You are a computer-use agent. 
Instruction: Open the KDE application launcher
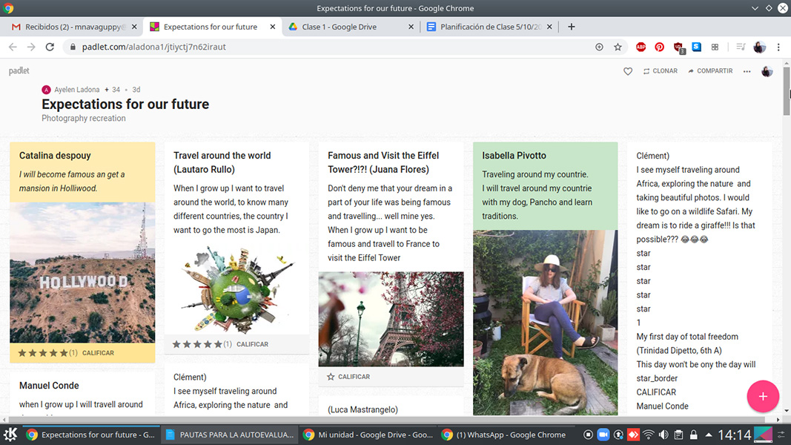point(10,435)
